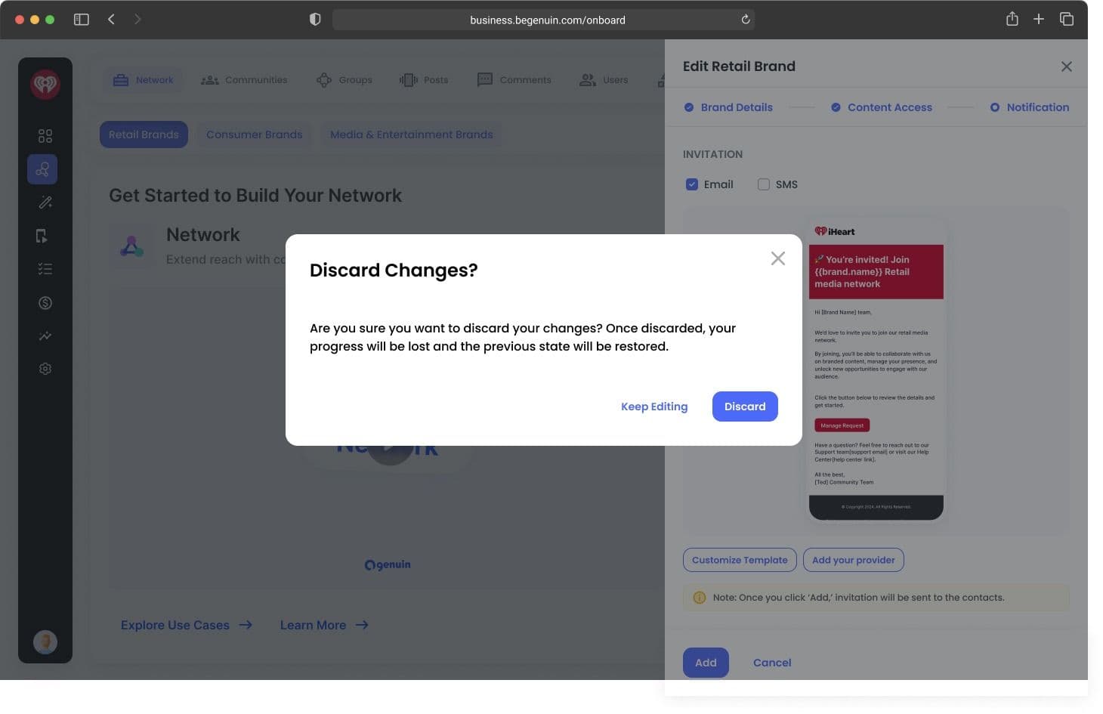
Task: Open the Users tab
Action: 603,80
